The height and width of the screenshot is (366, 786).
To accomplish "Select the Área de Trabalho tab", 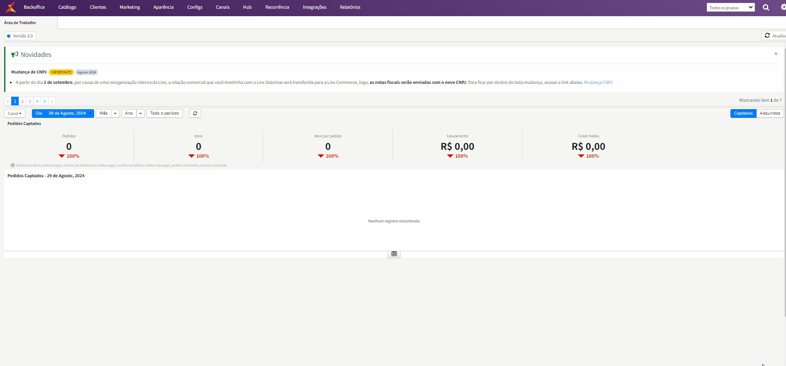I will click(x=20, y=23).
